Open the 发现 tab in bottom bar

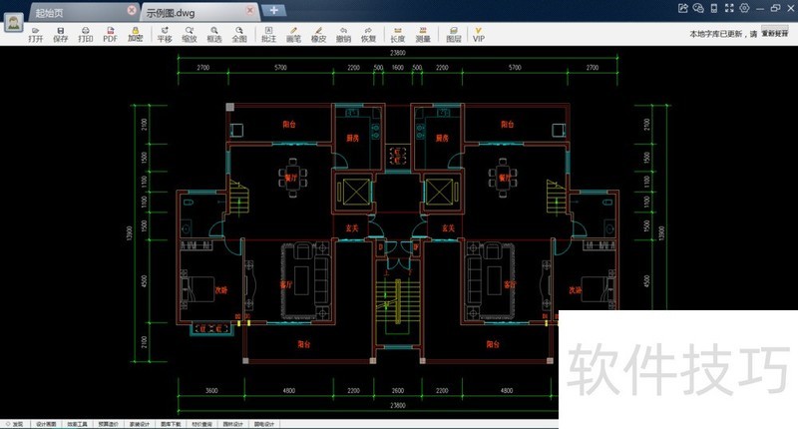[x=15, y=424]
